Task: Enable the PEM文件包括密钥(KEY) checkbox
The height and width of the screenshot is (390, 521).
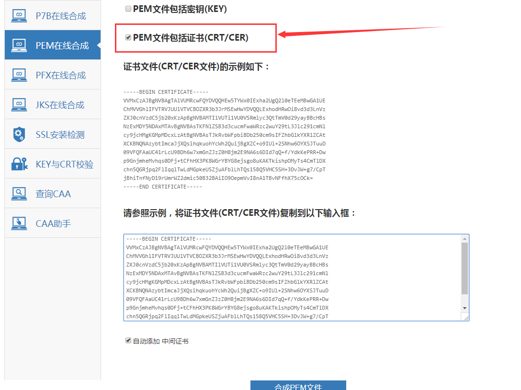Action: pyautogui.click(x=128, y=9)
